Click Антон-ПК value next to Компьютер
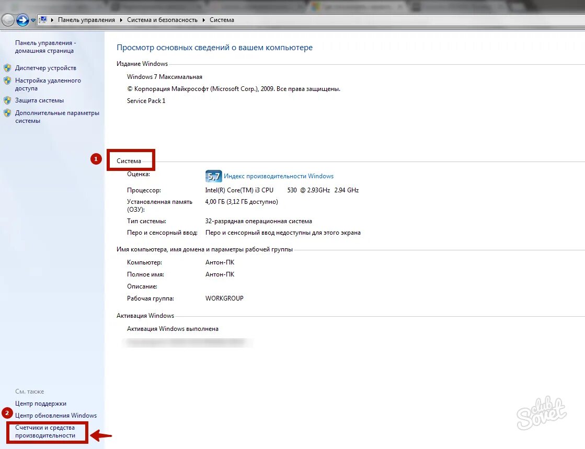The width and height of the screenshot is (585, 449). (220, 262)
